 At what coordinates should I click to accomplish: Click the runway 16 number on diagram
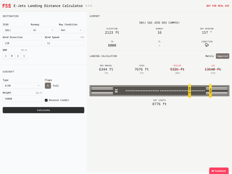116,91
